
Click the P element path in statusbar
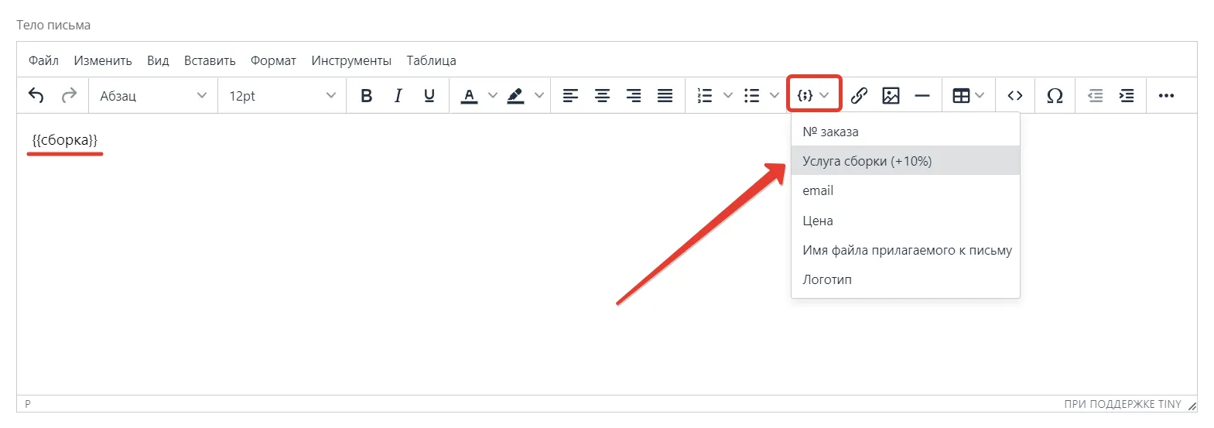[x=28, y=404]
